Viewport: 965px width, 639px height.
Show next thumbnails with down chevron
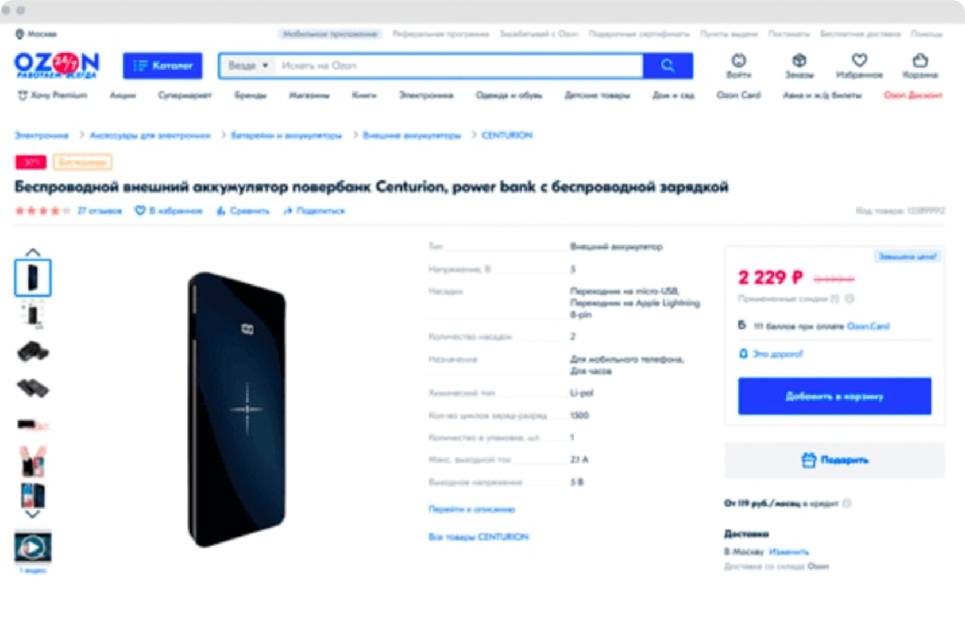[33, 514]
